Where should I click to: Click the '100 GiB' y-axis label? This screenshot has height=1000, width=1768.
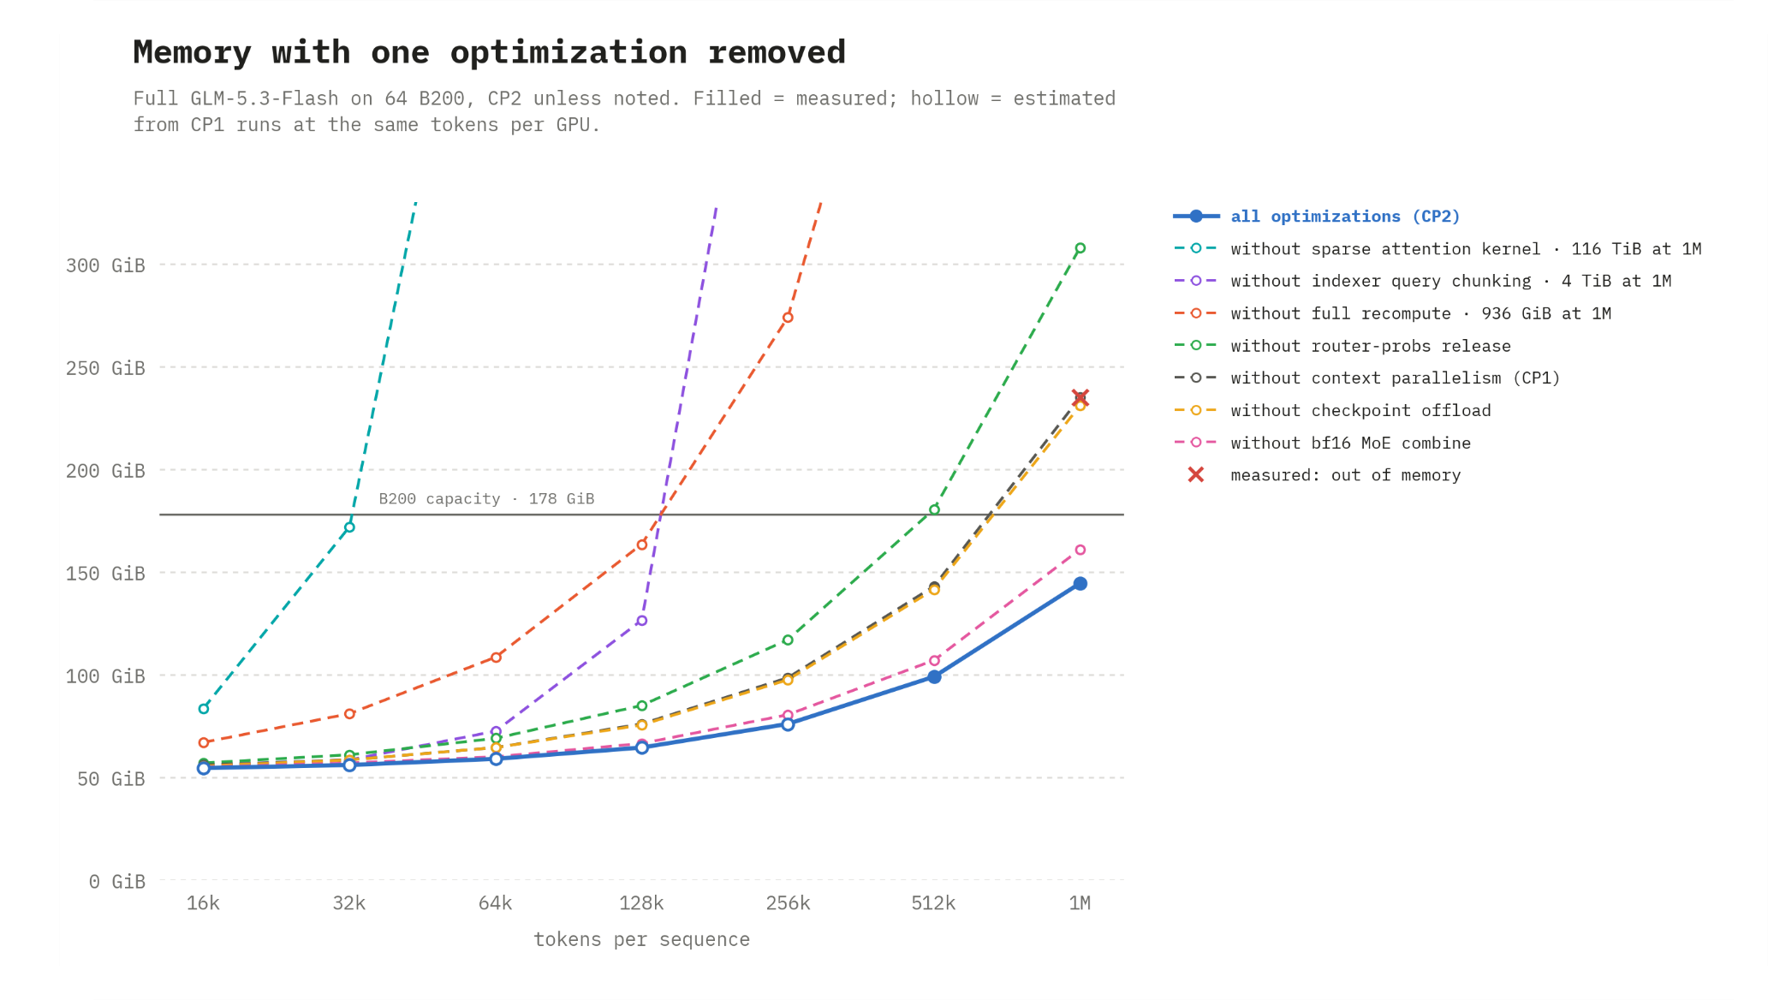105,676
